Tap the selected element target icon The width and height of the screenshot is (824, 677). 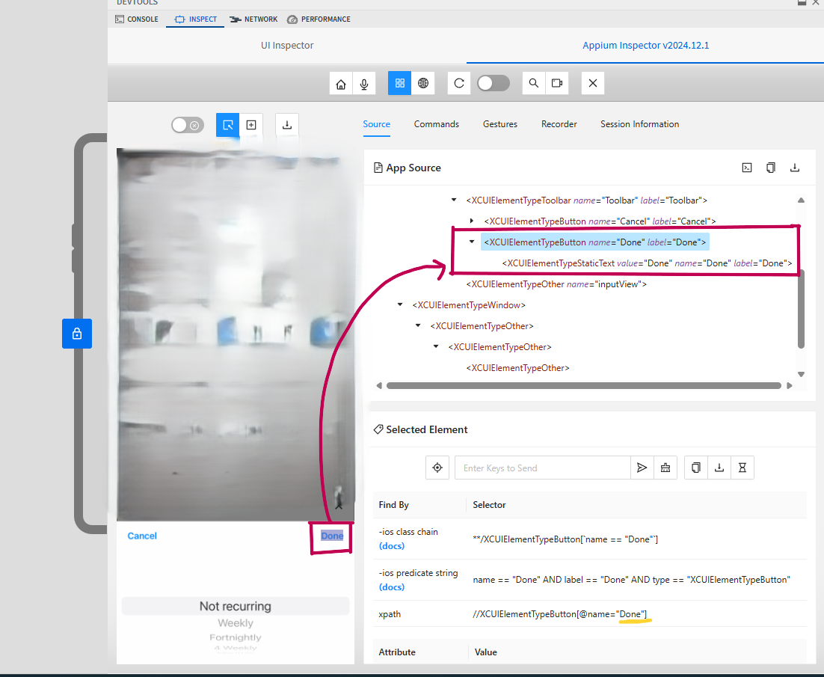437,468
